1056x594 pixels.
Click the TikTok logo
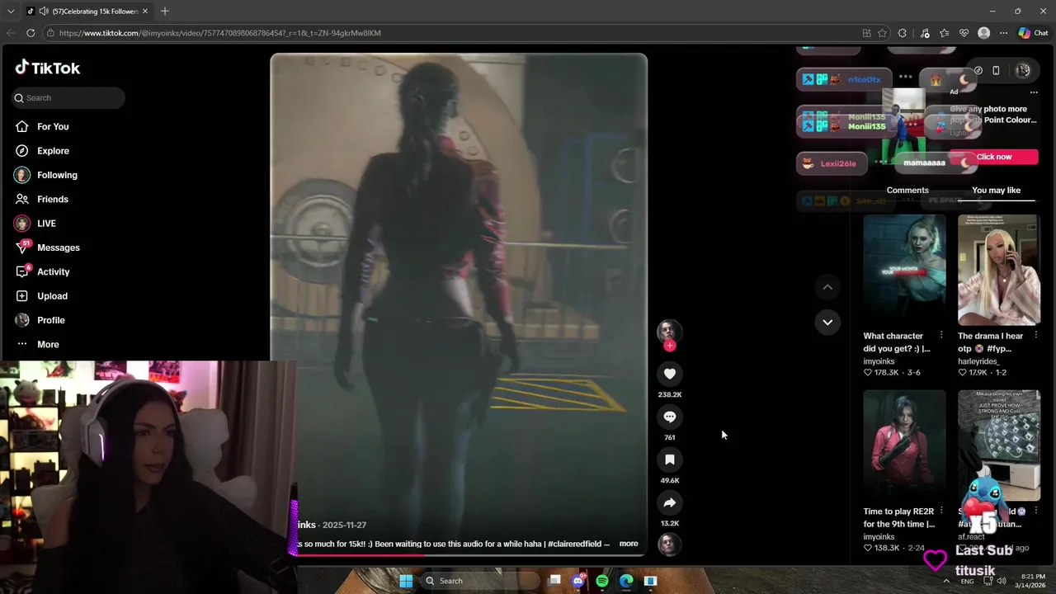(48, 68)
